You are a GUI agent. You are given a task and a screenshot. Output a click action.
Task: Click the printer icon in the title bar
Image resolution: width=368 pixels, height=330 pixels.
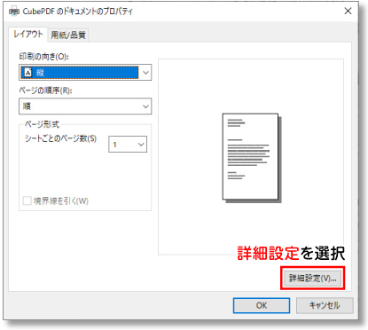coord(14,12)
